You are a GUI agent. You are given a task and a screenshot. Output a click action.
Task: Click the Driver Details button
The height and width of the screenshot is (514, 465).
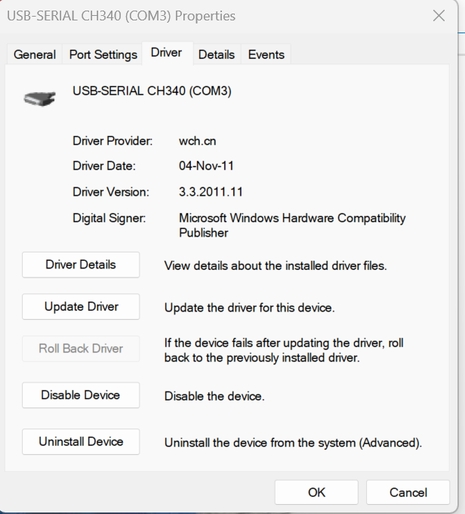coord(81,265)
